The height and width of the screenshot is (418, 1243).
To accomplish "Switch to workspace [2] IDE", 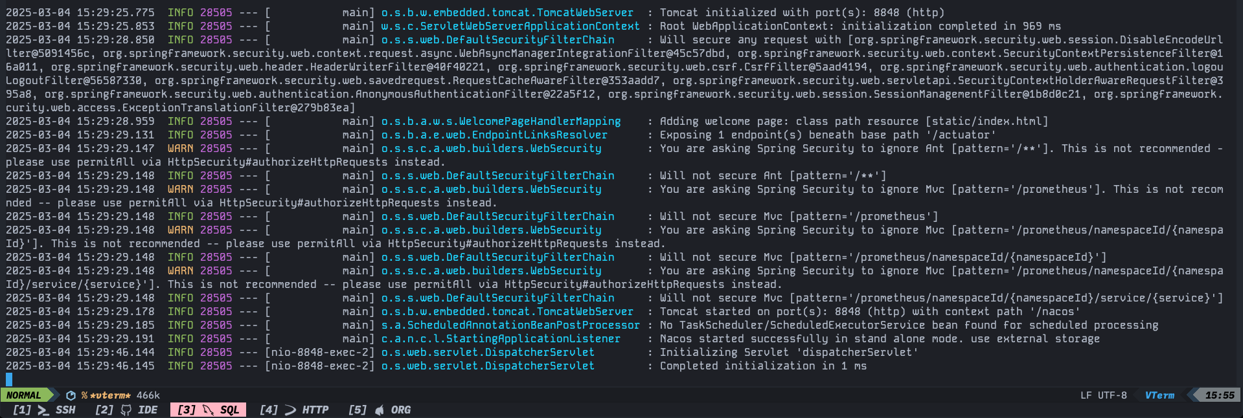I will [x=126, y=410].
